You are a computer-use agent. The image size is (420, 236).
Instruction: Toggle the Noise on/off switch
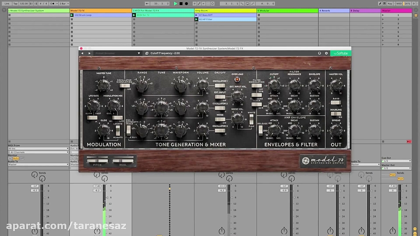pos(220,119)
